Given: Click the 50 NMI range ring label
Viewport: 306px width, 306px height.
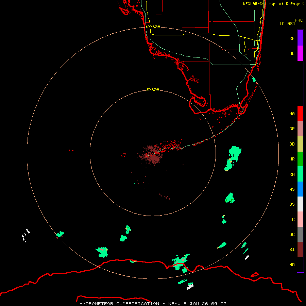Looking at the screenshot, I should (x=153, y=90).
